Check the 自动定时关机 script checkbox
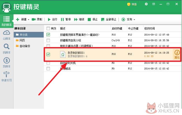This screenshot has height=115, width=182. (48, 63)
